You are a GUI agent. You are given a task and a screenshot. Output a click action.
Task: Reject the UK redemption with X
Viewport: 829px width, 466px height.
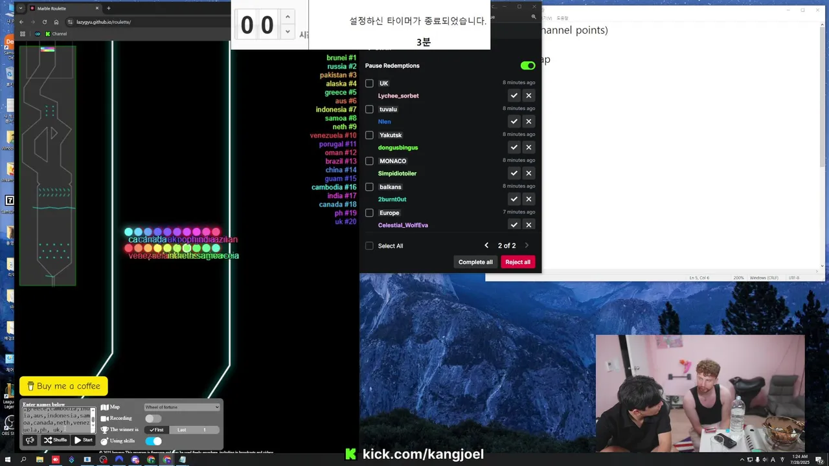point(528,96)
